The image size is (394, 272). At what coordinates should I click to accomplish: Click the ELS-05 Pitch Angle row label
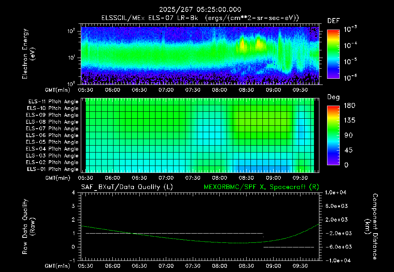tap(52, 142)
